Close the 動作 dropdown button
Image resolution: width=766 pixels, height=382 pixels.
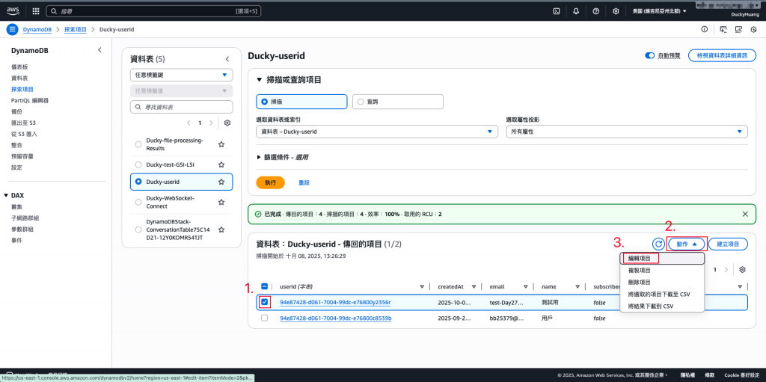(686, 244)
